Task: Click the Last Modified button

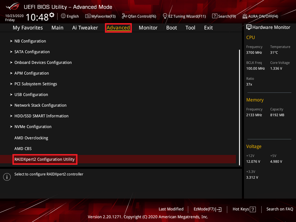Action: point(171,209)
